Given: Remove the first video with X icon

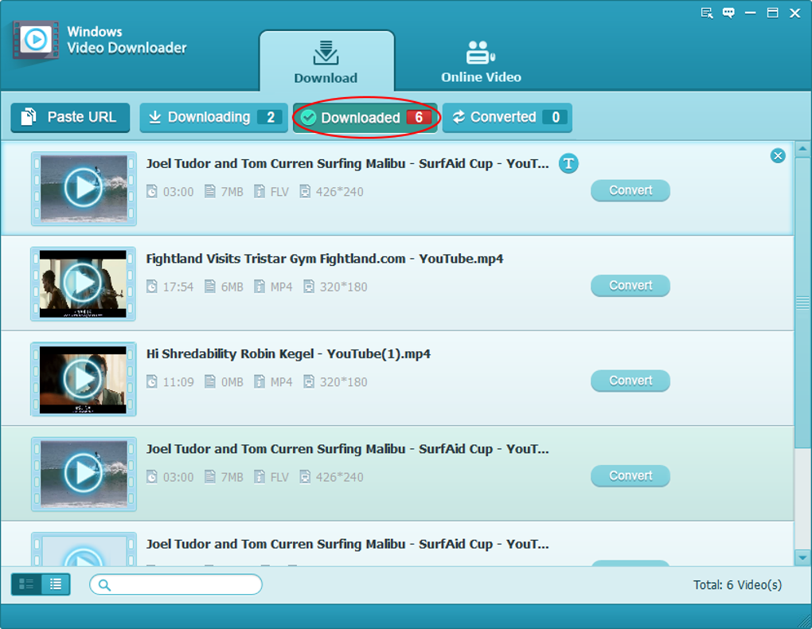Looking at the screenshot, I should [777, 155].
